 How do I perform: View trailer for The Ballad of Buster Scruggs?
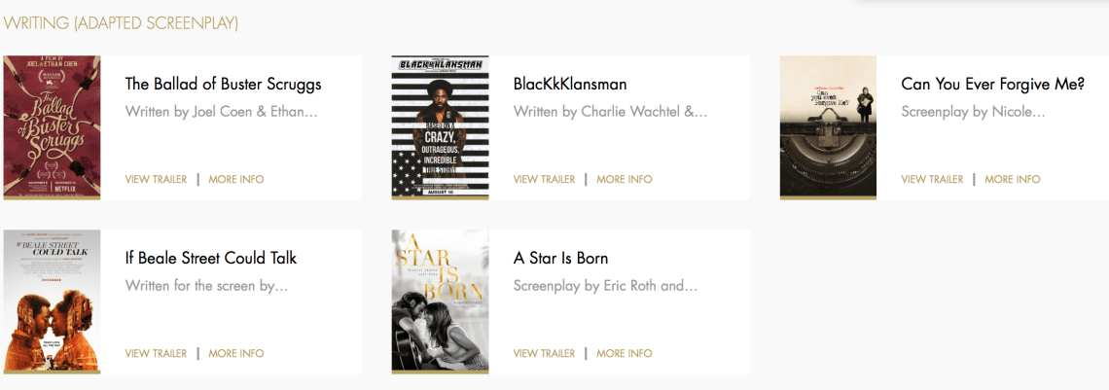click(x=156, y=179)
